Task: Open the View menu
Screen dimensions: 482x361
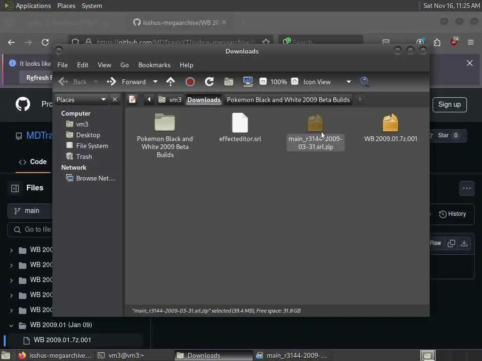Action: pos(104,65)
